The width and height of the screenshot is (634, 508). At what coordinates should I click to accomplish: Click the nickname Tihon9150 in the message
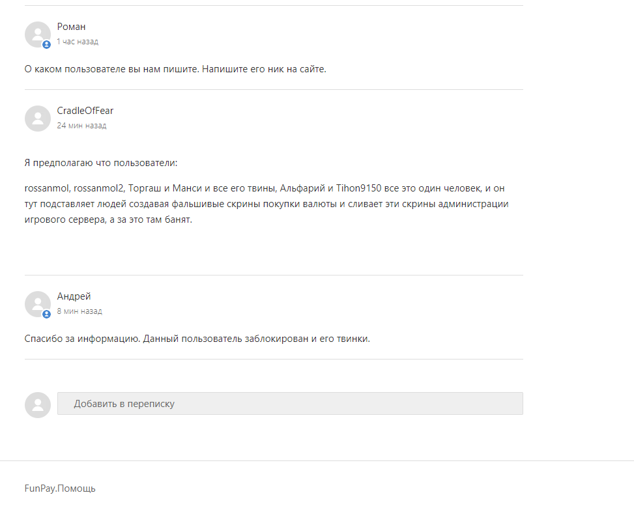coord(358,188)
